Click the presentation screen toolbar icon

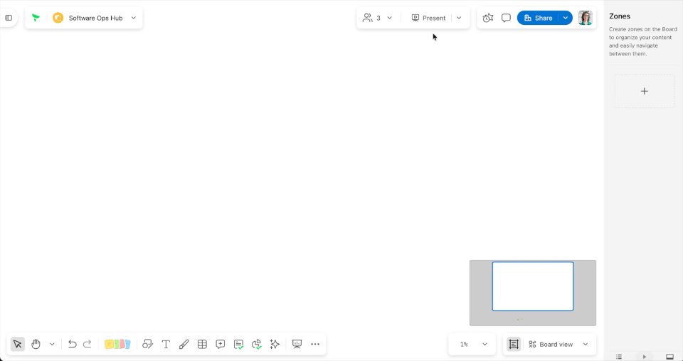tap(297, 344)
